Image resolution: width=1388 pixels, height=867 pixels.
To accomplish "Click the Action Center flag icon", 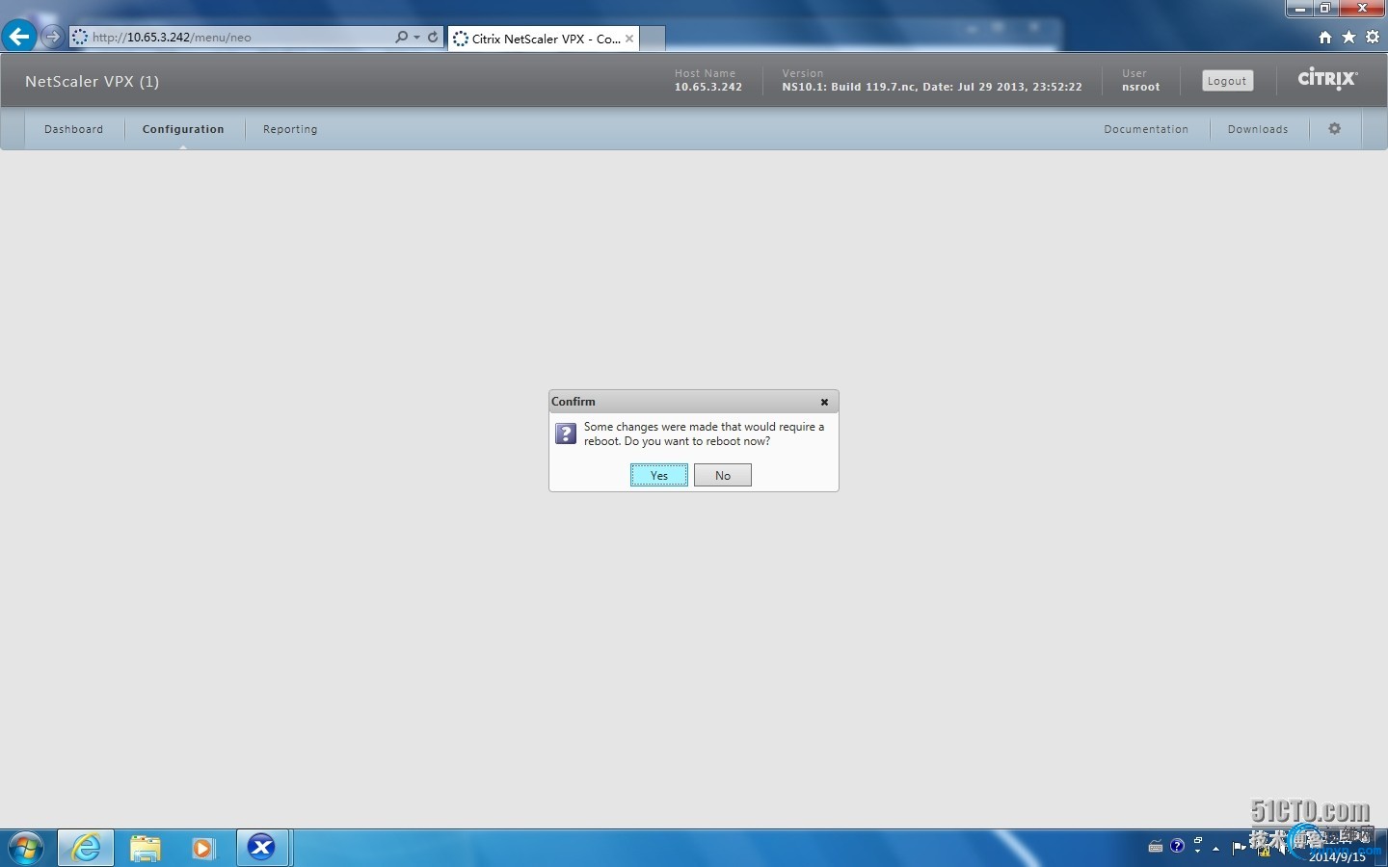I will pyautogui.click(x=1239, y=848).
